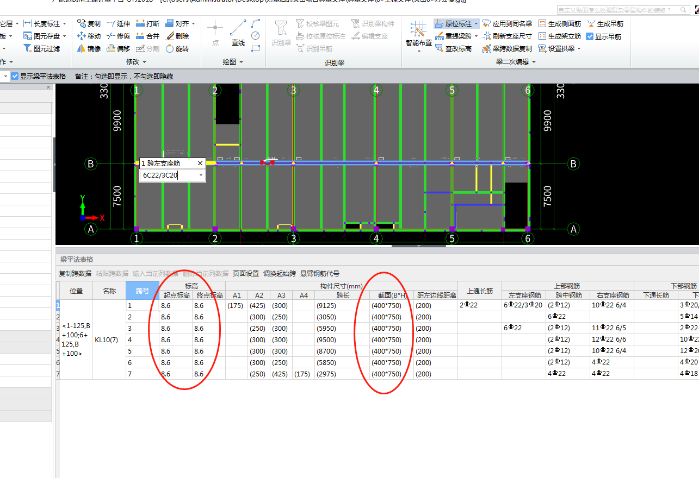Click the 11⌀22 6/5 right support cell
Screen dimensions: 699x478
point(612,328)
